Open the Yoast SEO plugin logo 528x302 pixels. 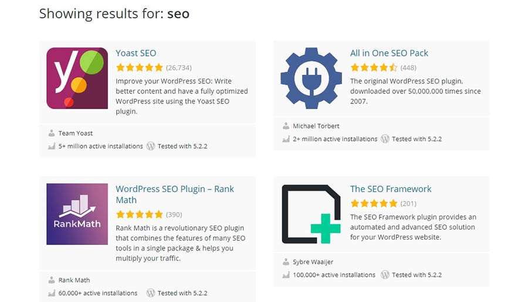pos(77,78)
